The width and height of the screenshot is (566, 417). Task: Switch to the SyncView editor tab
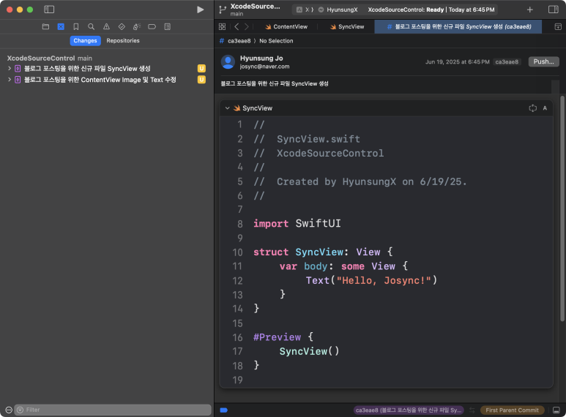346,26
